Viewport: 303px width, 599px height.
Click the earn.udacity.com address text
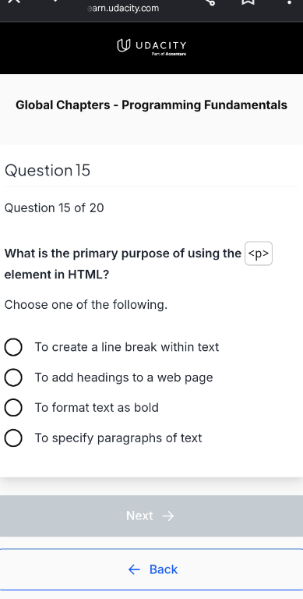coord(123,8)
